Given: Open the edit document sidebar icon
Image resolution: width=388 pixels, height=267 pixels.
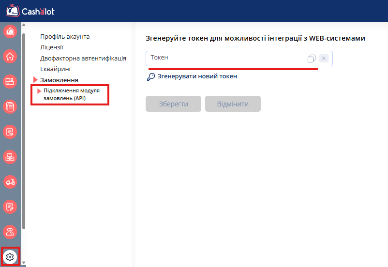Looking at the screenshot, I should point(10,207).
